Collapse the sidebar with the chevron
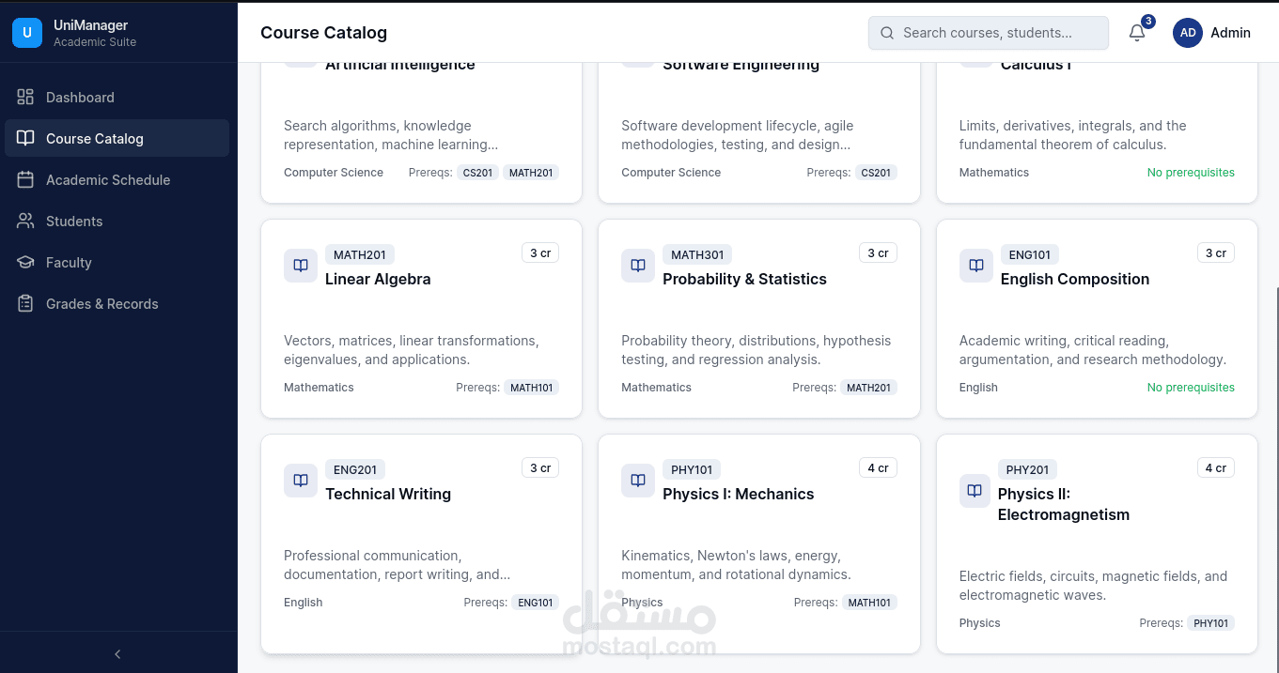The width and height of the screenshot is (1279, 673). (x=117, y=654)
